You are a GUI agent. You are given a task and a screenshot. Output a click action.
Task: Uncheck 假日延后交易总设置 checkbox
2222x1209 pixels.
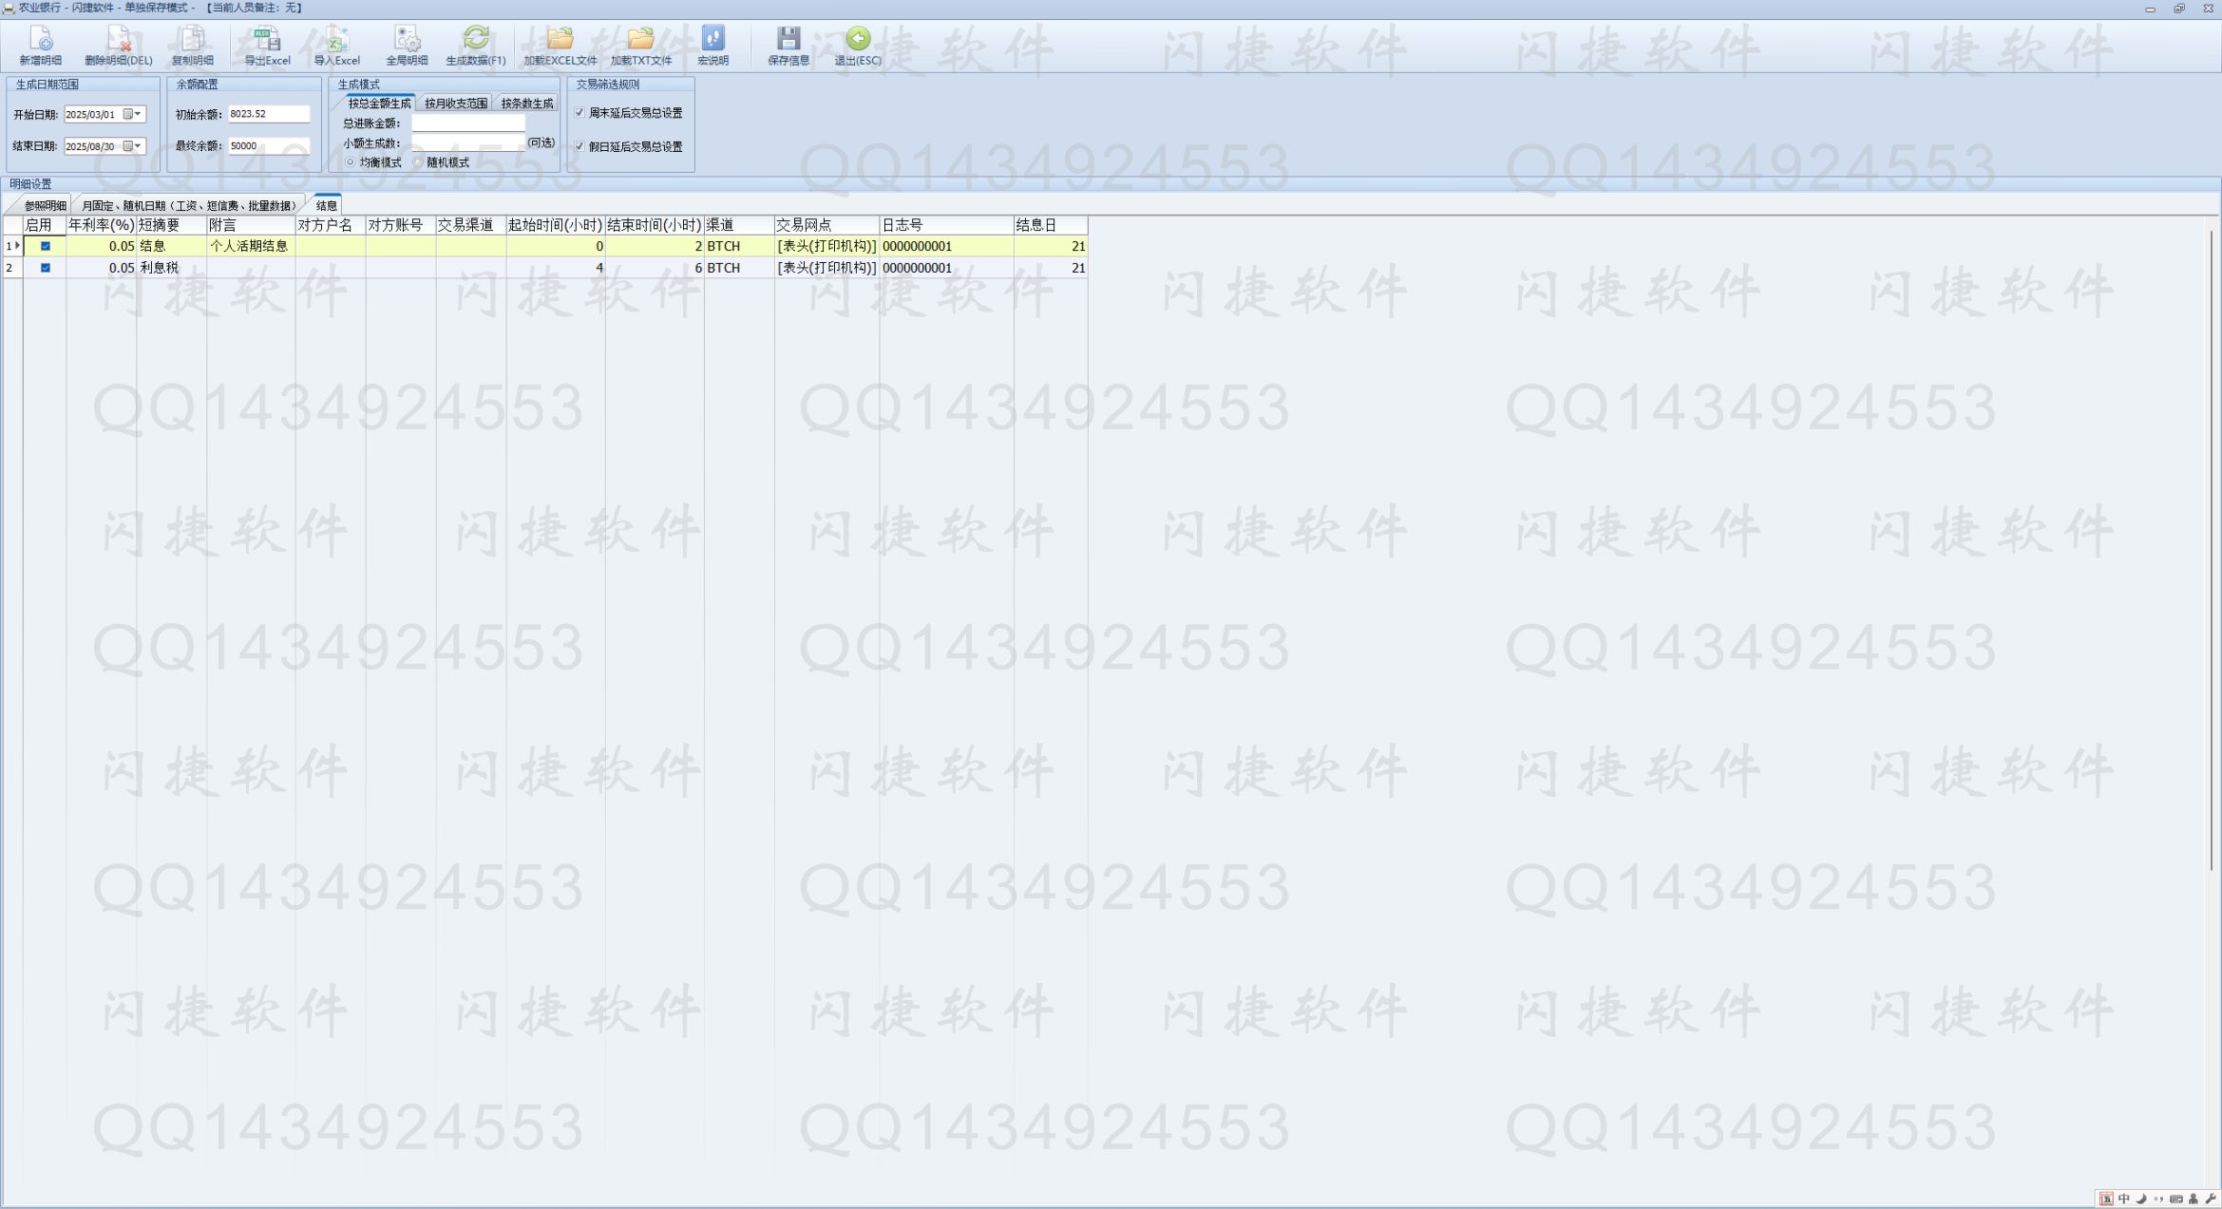click(x=579, y=147)
